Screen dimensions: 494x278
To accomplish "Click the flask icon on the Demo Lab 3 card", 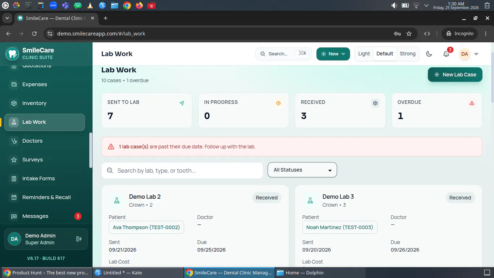I will (310, 200).
